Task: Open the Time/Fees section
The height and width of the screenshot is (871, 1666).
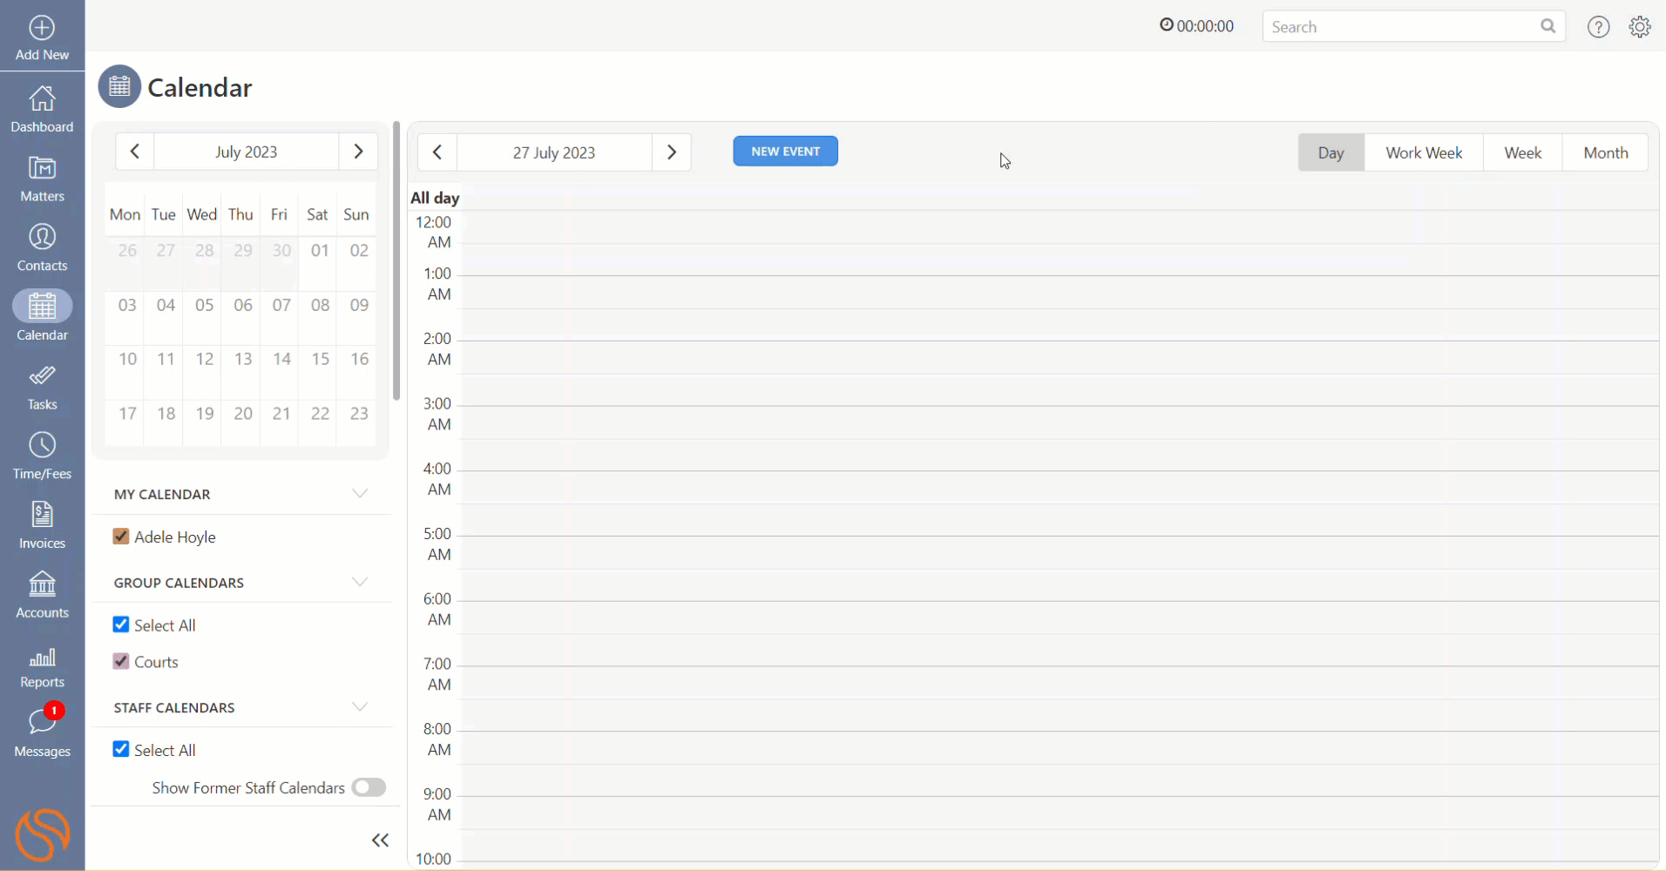Action: point(42,456)
